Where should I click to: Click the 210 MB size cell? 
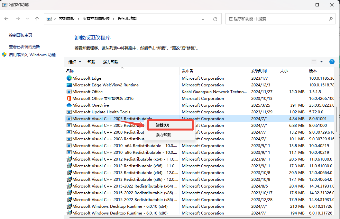(x=297, y=206)
